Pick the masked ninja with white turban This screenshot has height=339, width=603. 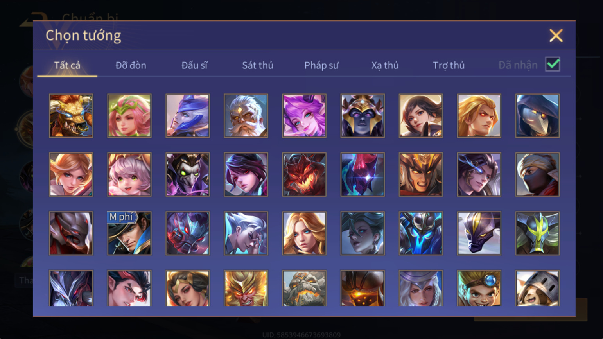tap(537, 174)
